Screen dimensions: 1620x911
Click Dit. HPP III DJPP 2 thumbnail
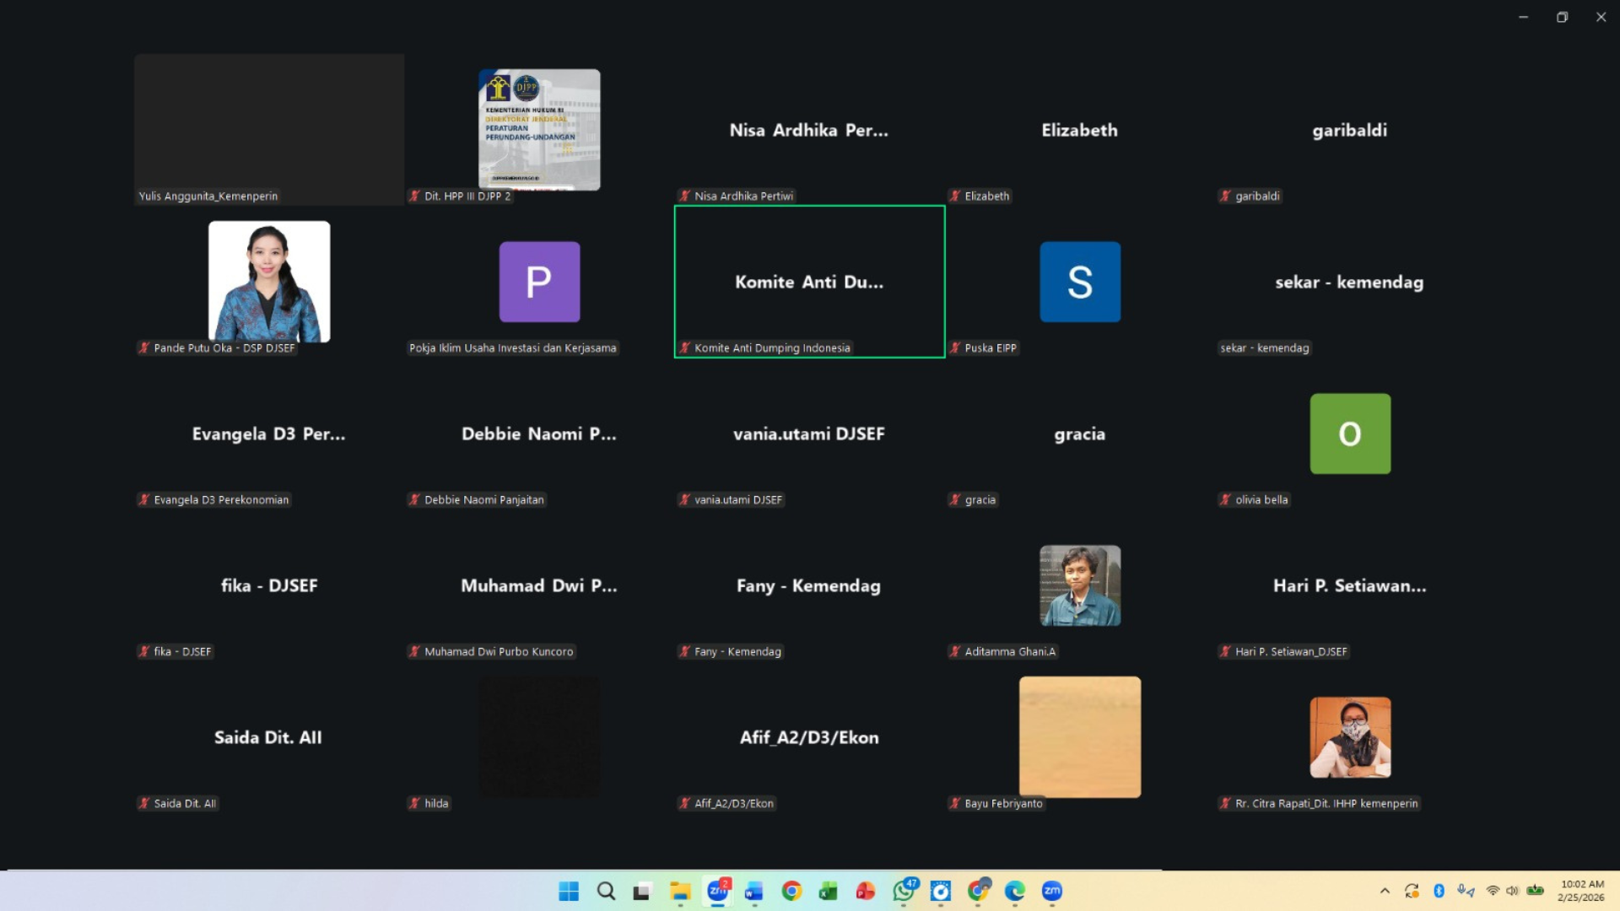coord(539,130)
